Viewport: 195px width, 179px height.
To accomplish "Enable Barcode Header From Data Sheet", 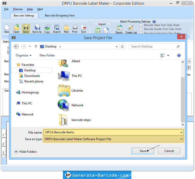I will (x=141, y=29).
